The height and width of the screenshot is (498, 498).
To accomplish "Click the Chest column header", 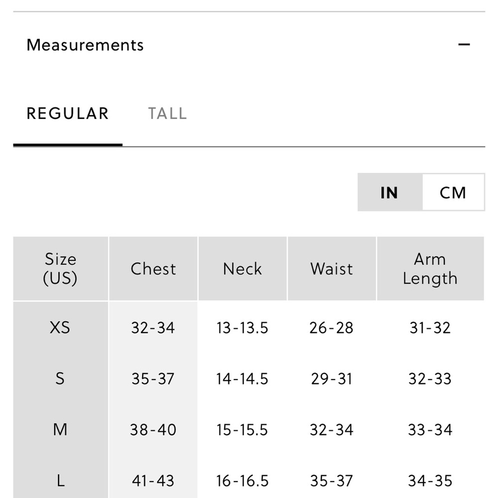I will coord(153,268).
